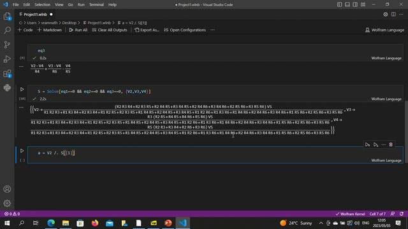Toggle secondary side bar layout icon

click(x=355, y=4)
